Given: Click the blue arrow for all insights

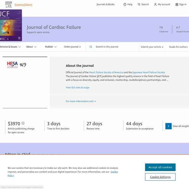Looking at the screenshot, I should (x=169, y=126).
